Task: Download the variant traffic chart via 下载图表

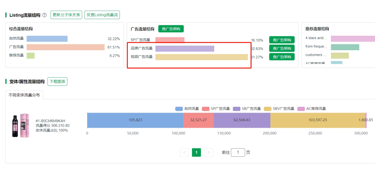Action: tap(57, 82)
